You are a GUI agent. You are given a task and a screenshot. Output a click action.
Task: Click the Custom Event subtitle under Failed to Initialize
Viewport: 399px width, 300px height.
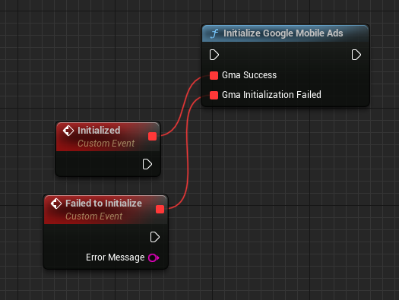click(94, 216)
